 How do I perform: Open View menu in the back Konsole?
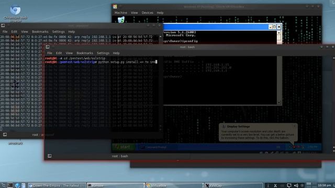(25, 32)
